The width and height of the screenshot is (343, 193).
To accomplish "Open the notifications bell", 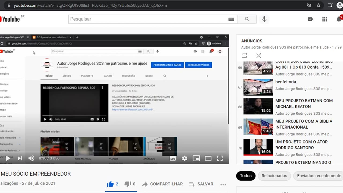I will point(339,19).
